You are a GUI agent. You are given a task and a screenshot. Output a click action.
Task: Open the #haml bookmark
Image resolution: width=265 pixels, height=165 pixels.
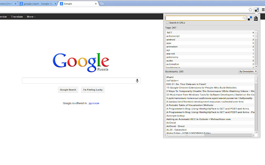point(210,77)
